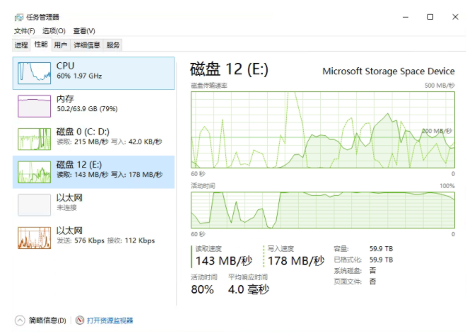Click the 活动时间 activity time graph
Image resolution: width=472 pixels, height=336 pixels.
pyautogui.click(x=323, y=209)
